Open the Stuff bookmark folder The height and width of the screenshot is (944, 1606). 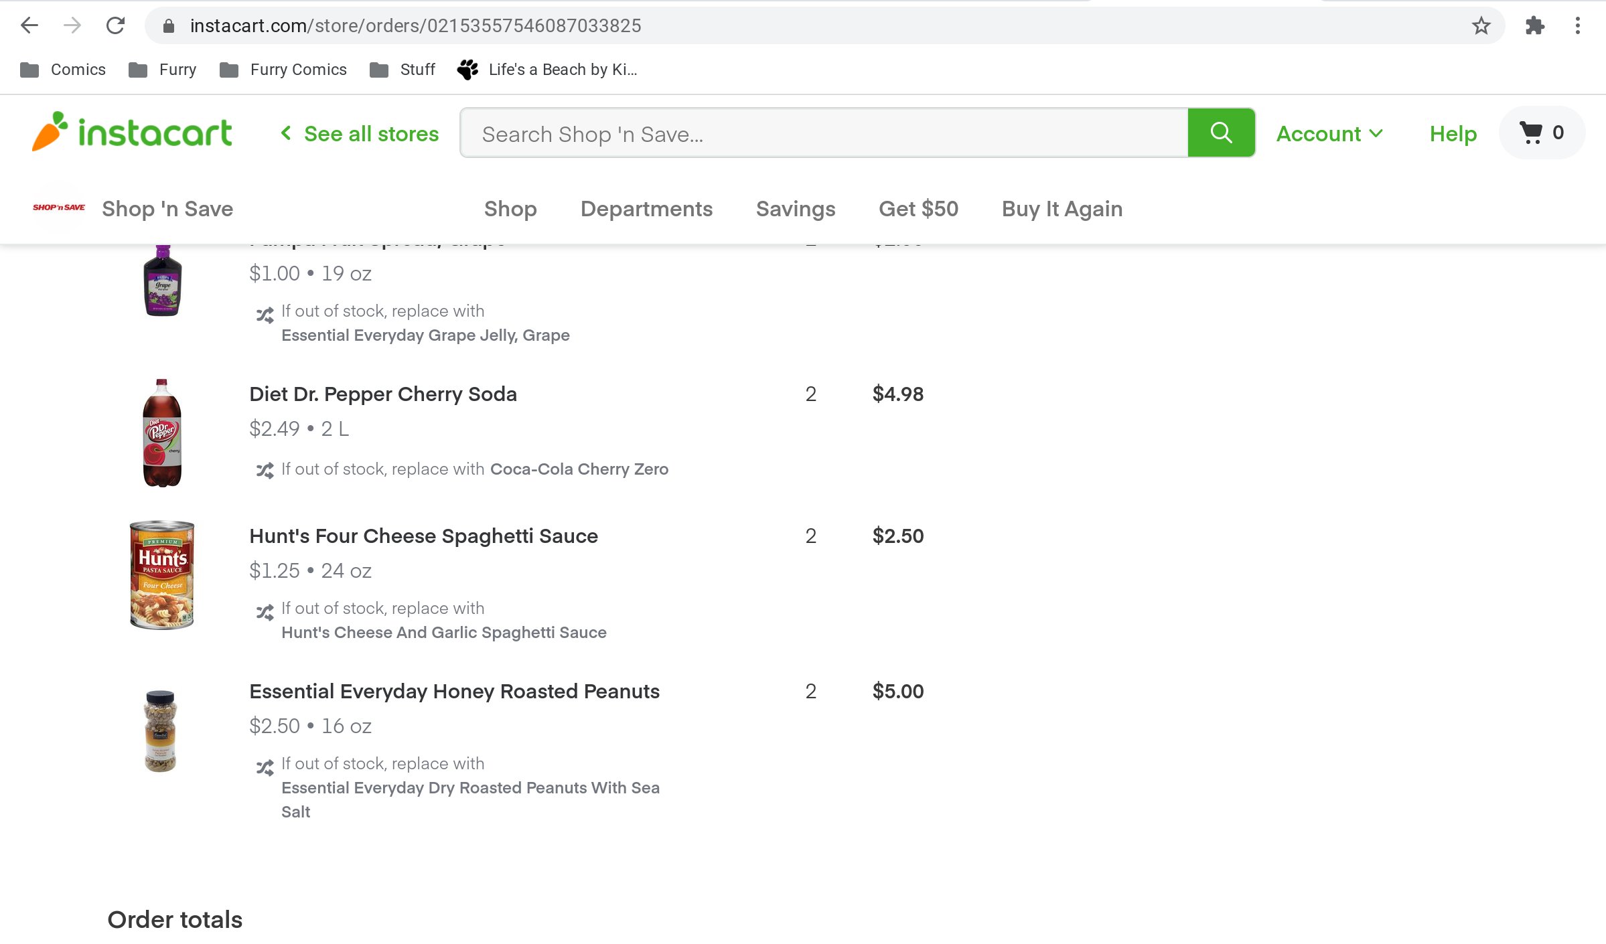403,70
